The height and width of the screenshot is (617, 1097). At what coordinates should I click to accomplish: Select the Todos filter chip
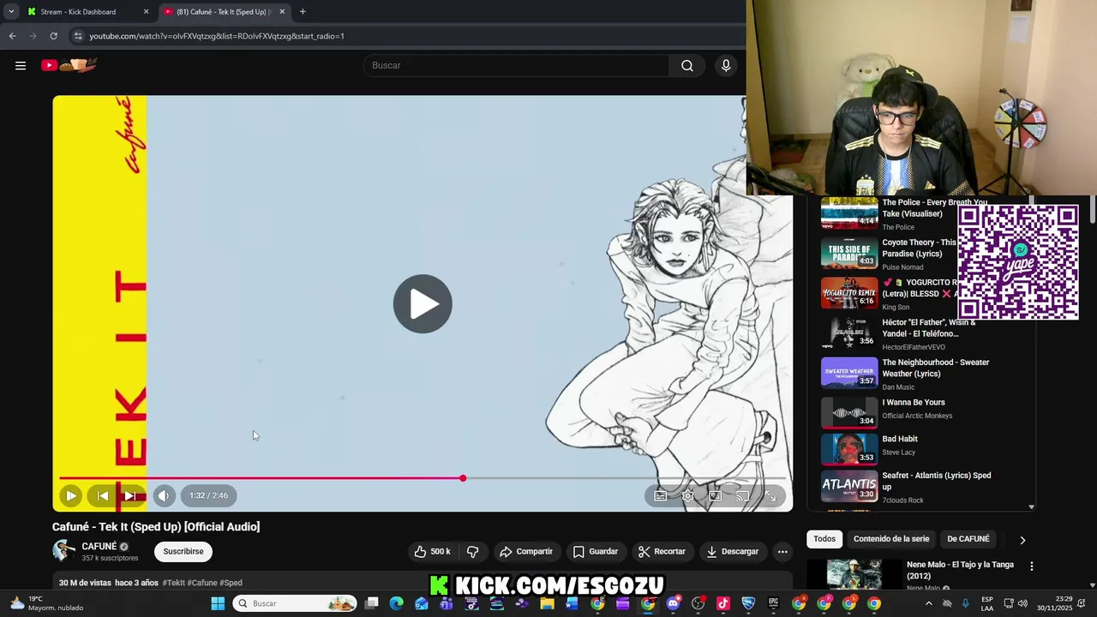click(x=824, y=539)
